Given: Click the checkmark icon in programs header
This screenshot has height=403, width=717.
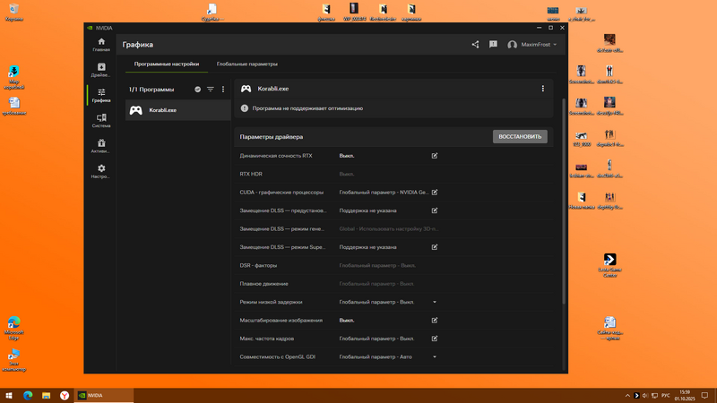Looking at the screenshot, I should (198, 90).
